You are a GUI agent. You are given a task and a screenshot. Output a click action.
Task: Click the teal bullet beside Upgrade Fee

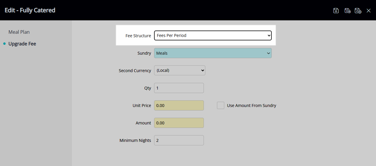tap(4, 44)
